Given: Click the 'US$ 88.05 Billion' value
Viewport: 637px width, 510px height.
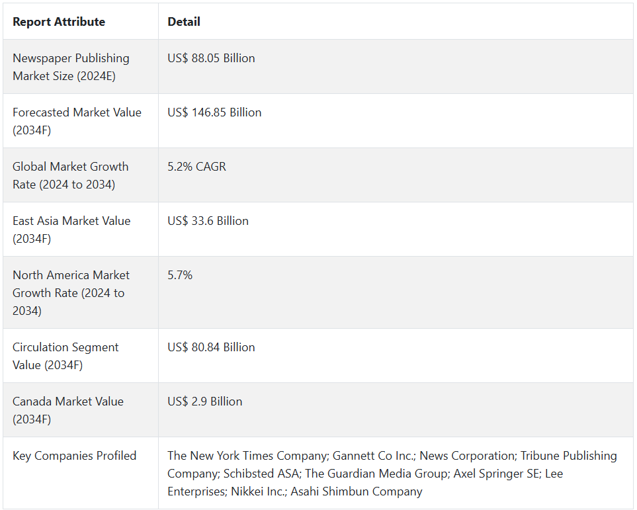Looking at the screenshot, I should coord(211,58).
